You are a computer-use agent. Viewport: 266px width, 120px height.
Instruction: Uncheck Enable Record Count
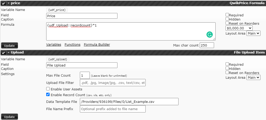pos(48,95)
